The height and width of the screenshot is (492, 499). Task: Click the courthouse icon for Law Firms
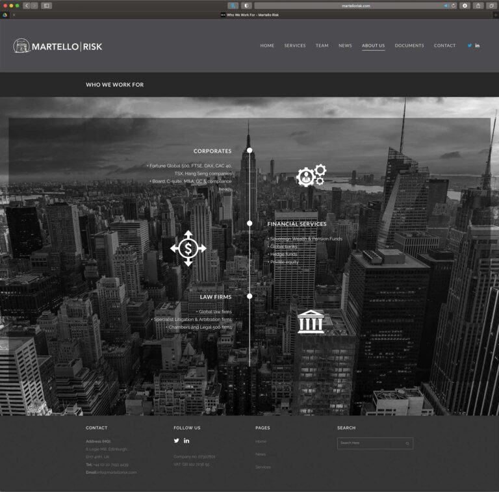click(311, 322)
